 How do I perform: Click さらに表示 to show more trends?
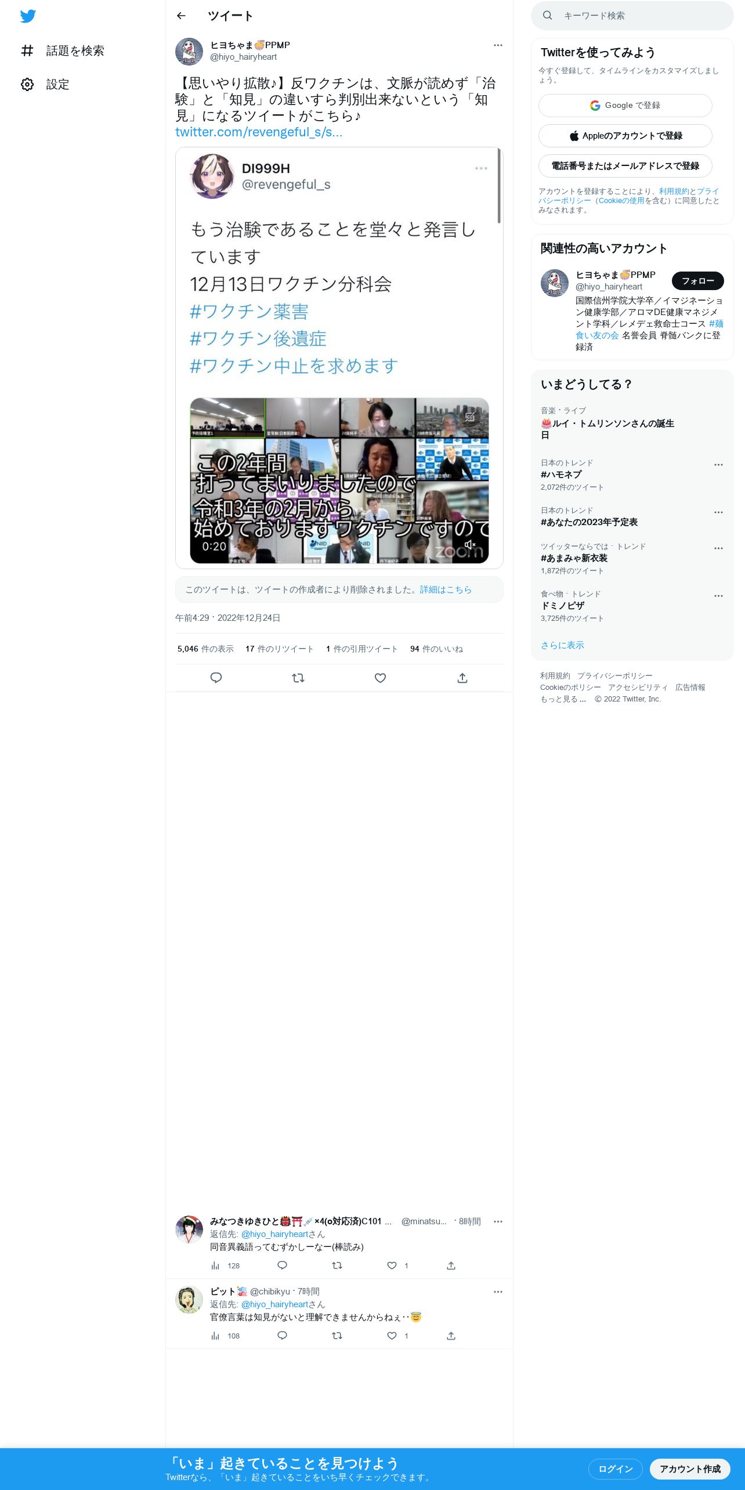coord(562,645)
